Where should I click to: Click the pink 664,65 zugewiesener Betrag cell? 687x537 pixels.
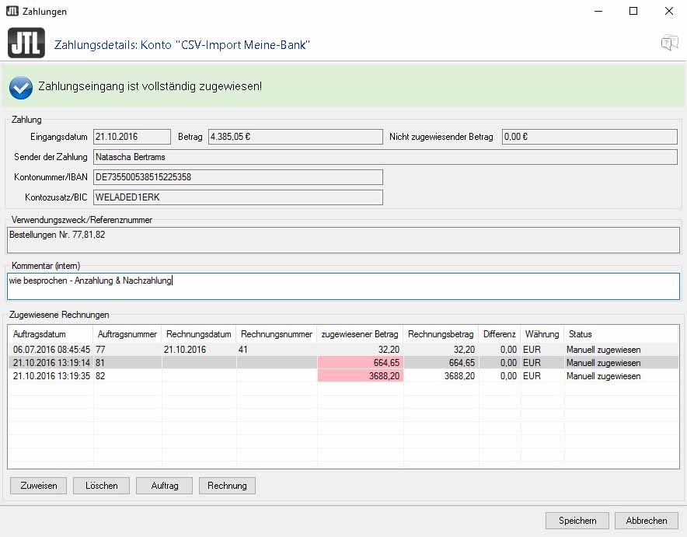[x=360, y=363]
